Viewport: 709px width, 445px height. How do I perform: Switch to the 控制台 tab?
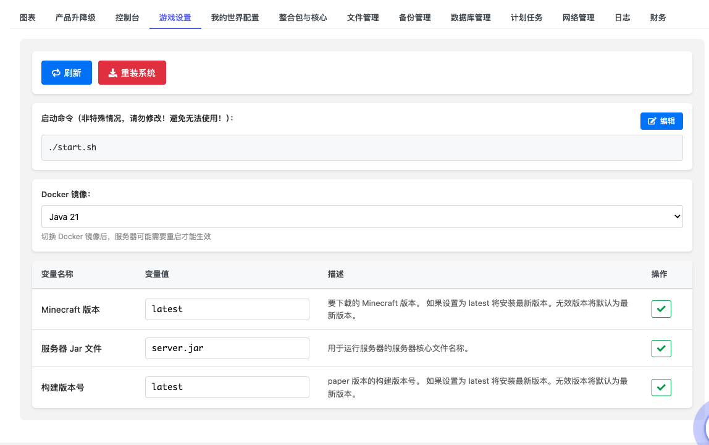[x=127, y=18]
